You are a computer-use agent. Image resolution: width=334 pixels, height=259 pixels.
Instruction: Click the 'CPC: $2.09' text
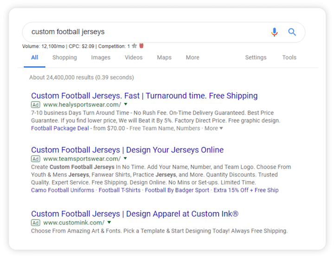pos(81,46)
